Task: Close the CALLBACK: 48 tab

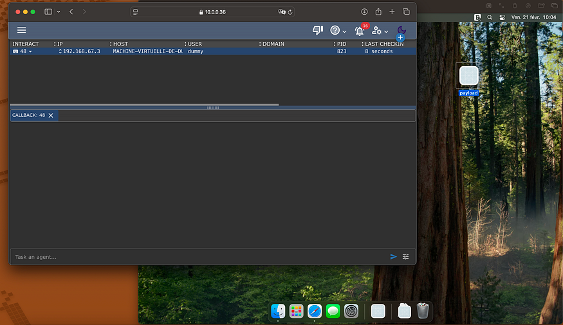Action: [x=51, y=116]
